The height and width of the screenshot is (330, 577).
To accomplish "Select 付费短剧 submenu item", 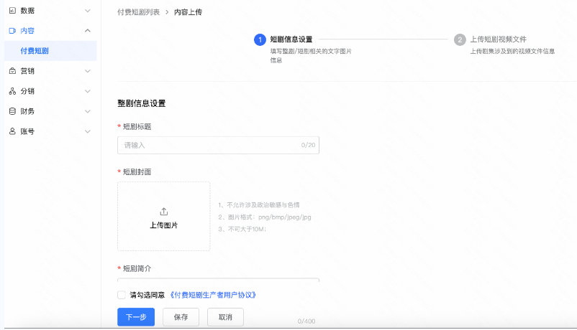I will pyautogui.click(x=35, y=51).
